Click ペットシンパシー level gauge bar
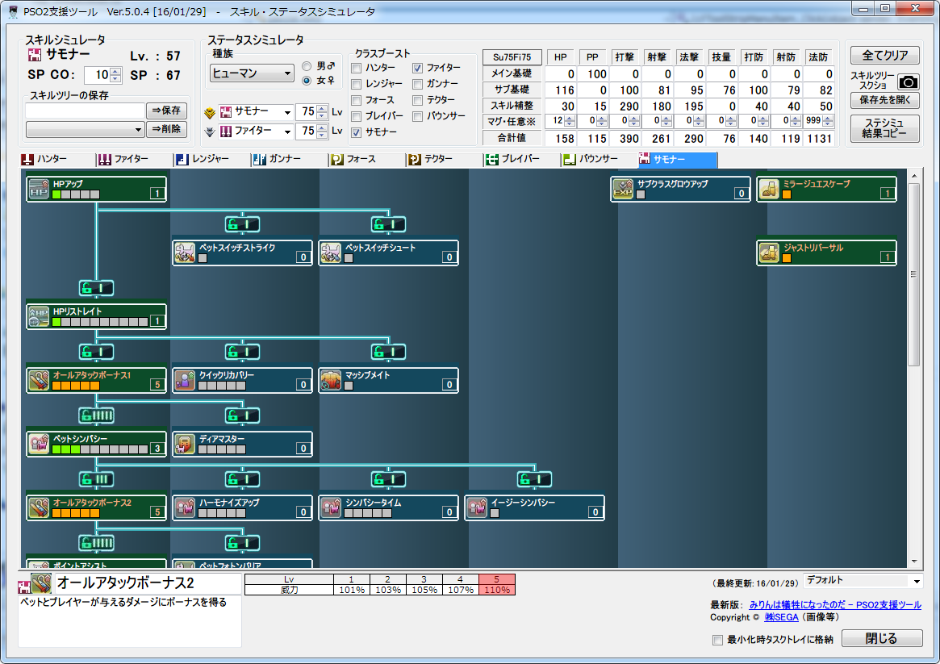940x664 pixels. pos(99,449)
